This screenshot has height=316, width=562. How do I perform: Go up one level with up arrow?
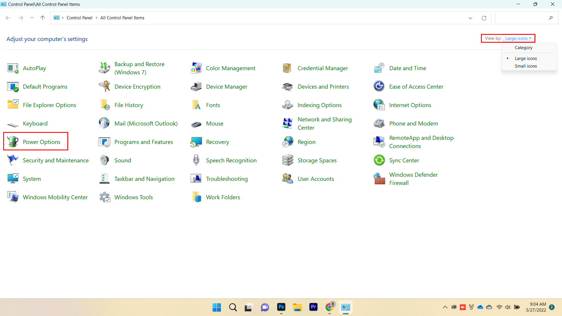tap(42, 18)
